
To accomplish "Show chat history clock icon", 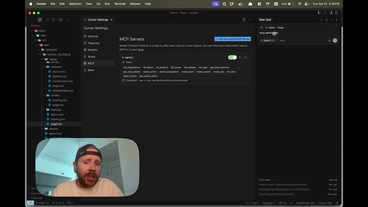I will tap(326, 20).
